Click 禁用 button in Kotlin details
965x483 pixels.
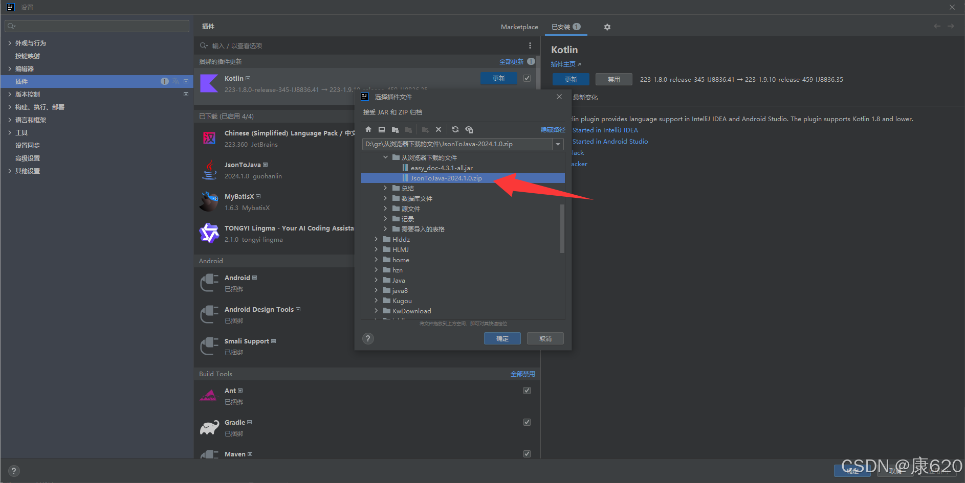click(x=614, y=79)
